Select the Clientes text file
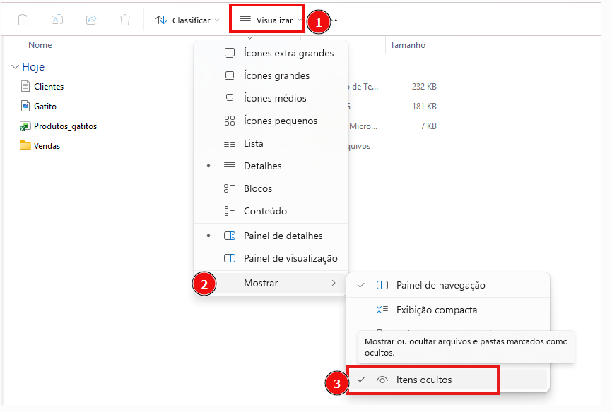612x412 pixels. (x=49, y=87)
